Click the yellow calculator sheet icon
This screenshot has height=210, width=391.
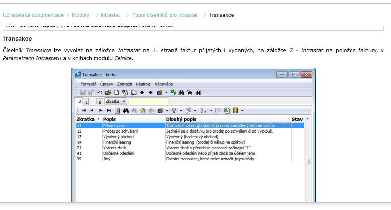click(236, 111)
